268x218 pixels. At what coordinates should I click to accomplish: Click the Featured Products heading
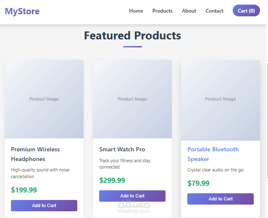point(132,36)
